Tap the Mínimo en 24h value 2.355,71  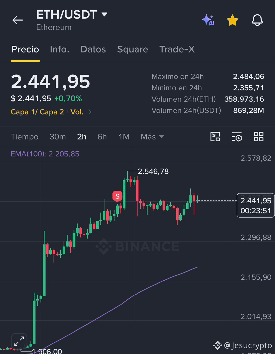[249, 88]
